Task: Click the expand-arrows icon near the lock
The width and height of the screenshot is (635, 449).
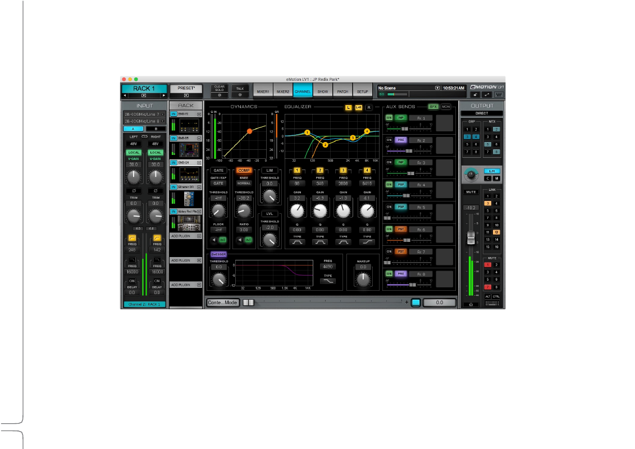Action: tap(487, 95)
